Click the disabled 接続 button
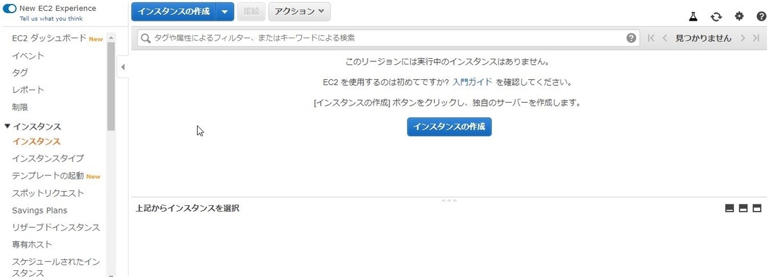Image resolution: width=775 pixels, height=280 pixels. [x=251, y=12]
